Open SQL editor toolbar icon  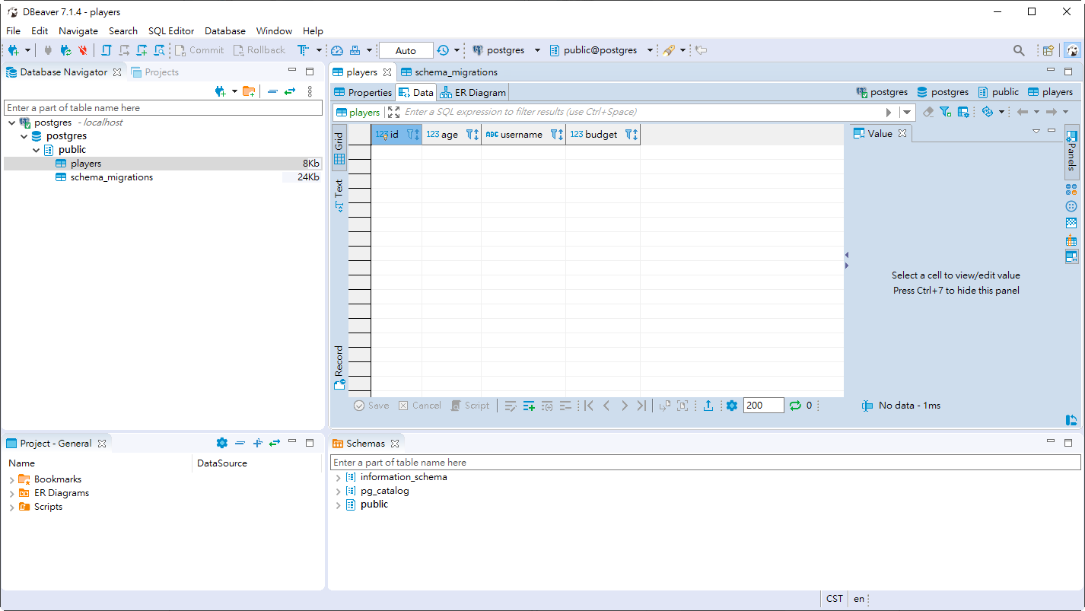click(107, 50)
